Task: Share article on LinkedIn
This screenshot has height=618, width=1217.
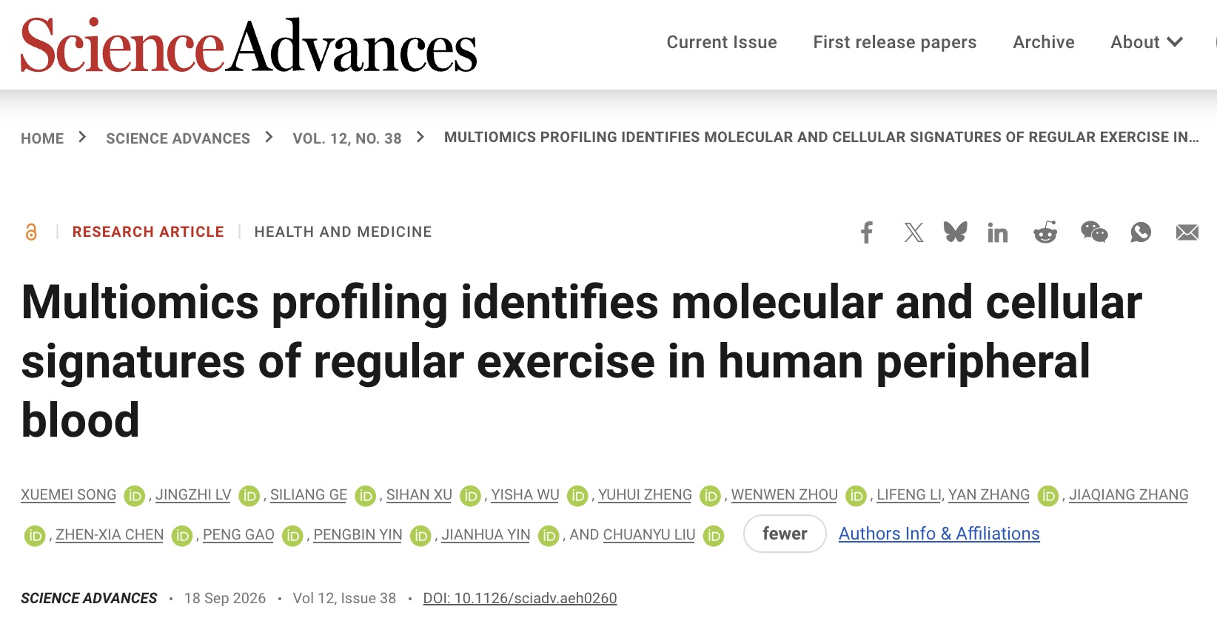Action: click(998, 233)
